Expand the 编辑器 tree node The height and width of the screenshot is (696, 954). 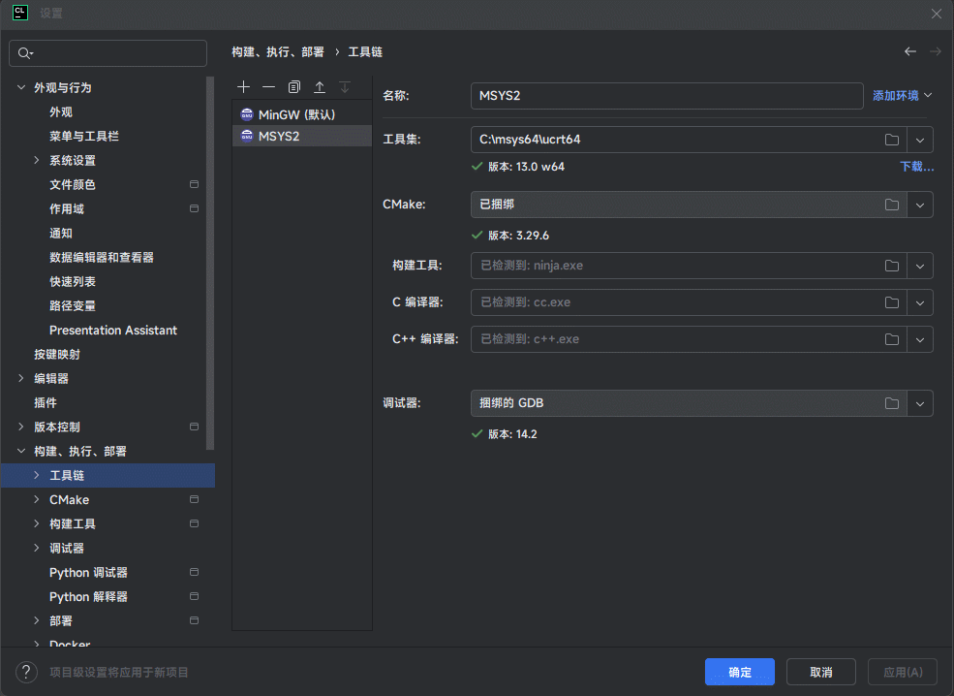[x=21, y=378]
